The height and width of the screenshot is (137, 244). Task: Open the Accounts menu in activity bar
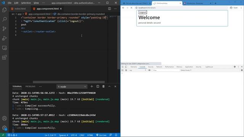click(4, 118)
